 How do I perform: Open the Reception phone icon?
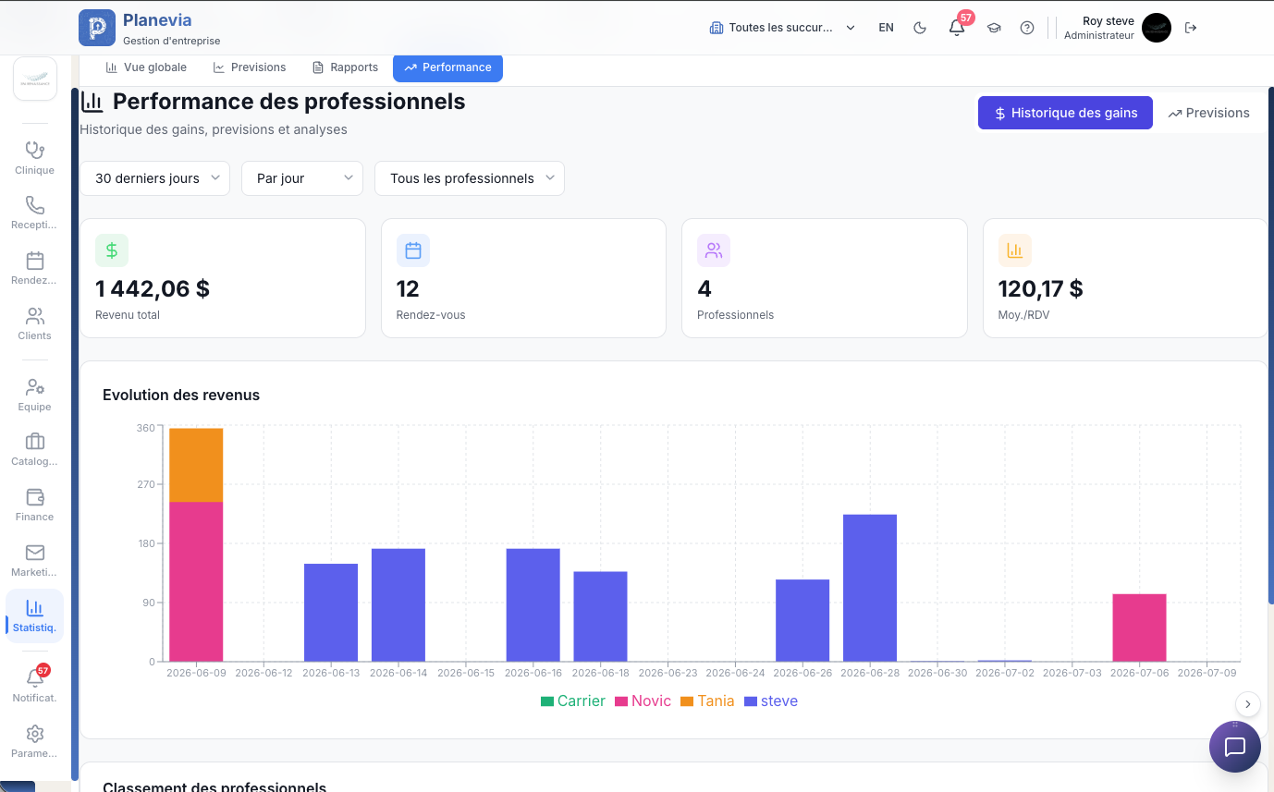pyautogui.click(x=35, y=205)
